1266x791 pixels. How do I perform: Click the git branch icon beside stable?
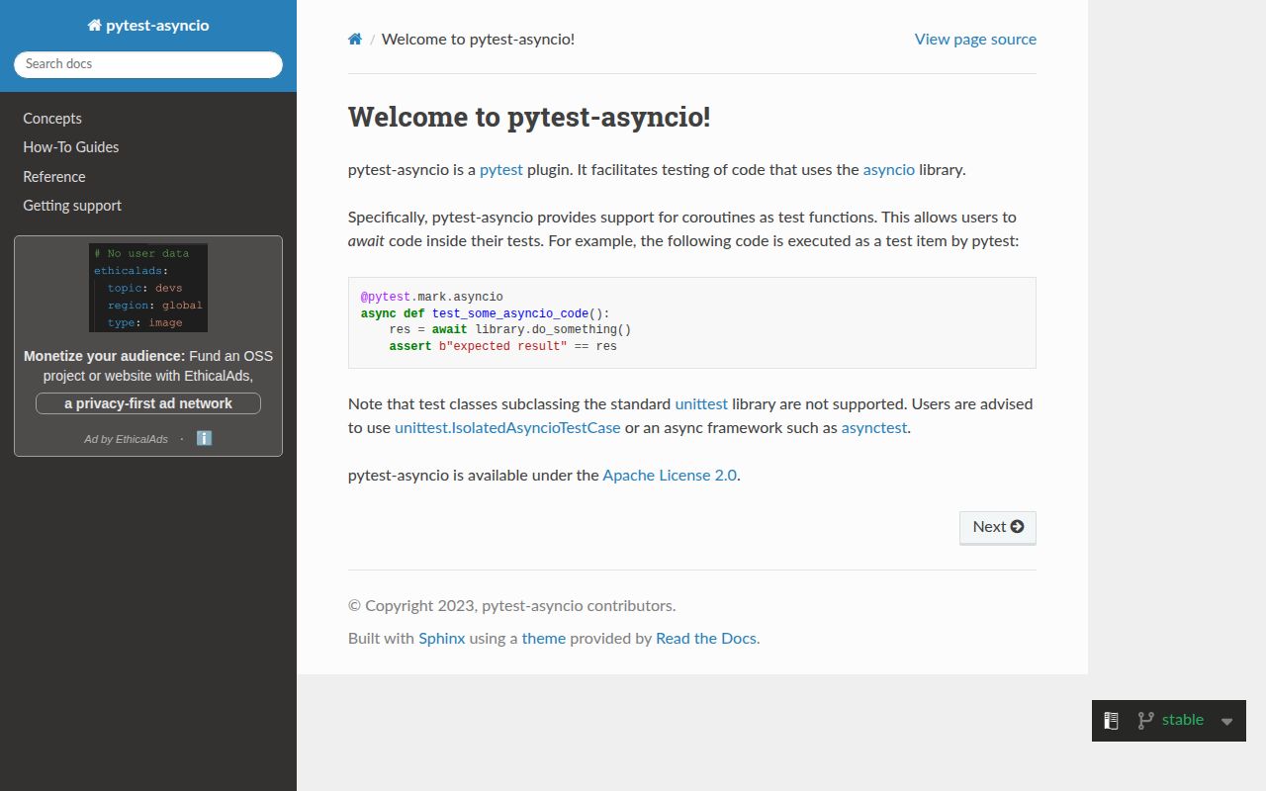point(1145,721)
